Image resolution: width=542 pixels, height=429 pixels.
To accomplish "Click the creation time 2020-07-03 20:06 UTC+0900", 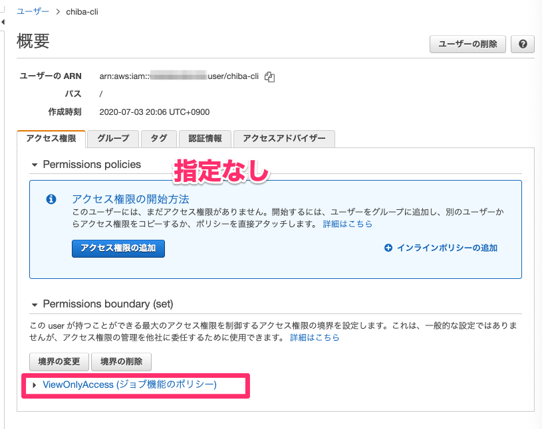I will (154, 112).
